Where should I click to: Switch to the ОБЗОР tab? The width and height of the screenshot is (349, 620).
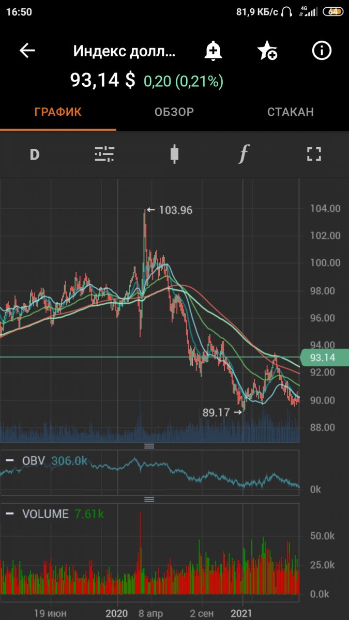174,112
